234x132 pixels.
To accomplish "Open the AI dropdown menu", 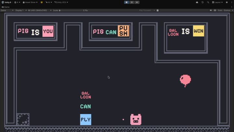I will click(49, 2).
